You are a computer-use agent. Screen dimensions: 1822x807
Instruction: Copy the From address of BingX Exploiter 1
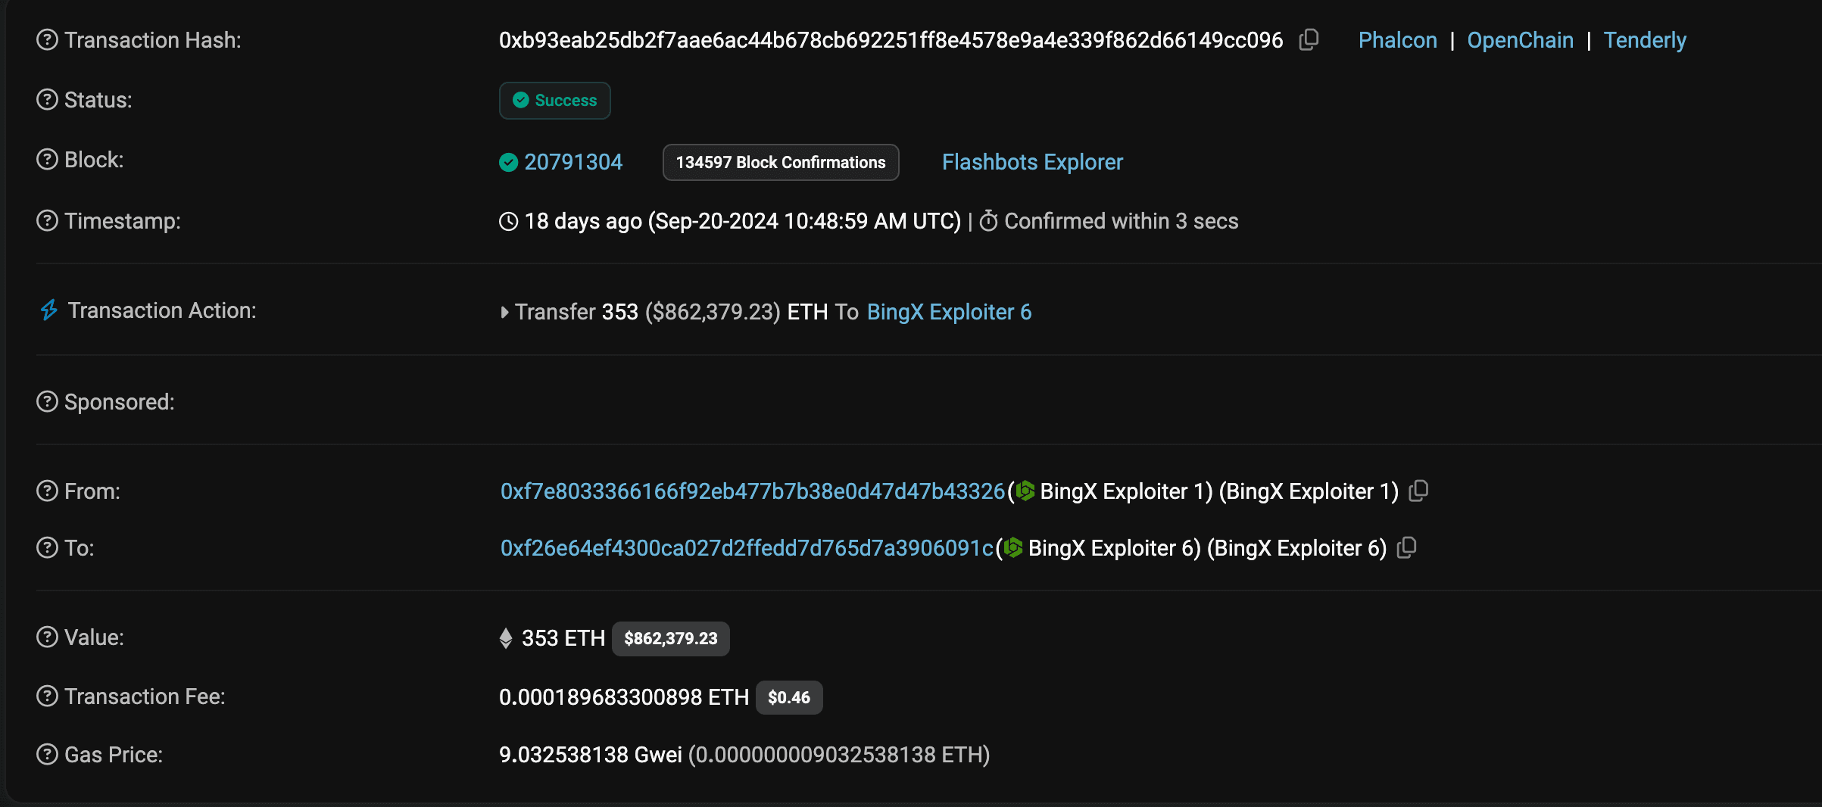[1419, 491]
